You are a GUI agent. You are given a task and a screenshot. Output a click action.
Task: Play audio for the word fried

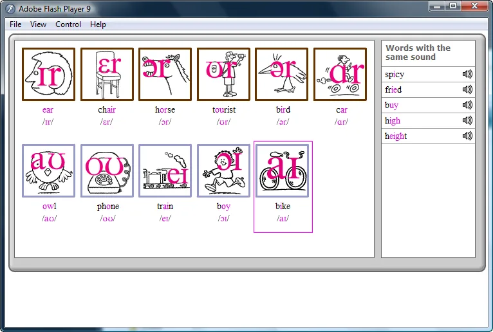[x=467, y=89]
